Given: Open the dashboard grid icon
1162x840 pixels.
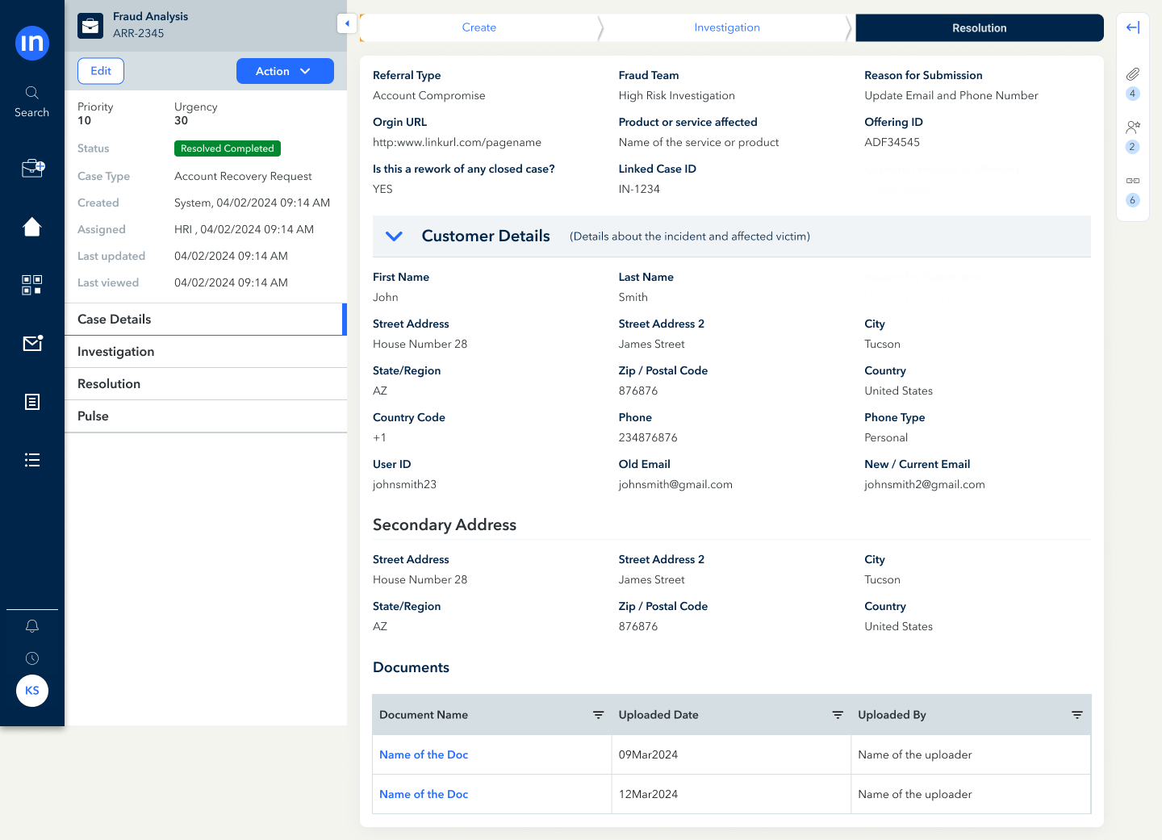Looking at the screenshot, I should tap(32, 285).
